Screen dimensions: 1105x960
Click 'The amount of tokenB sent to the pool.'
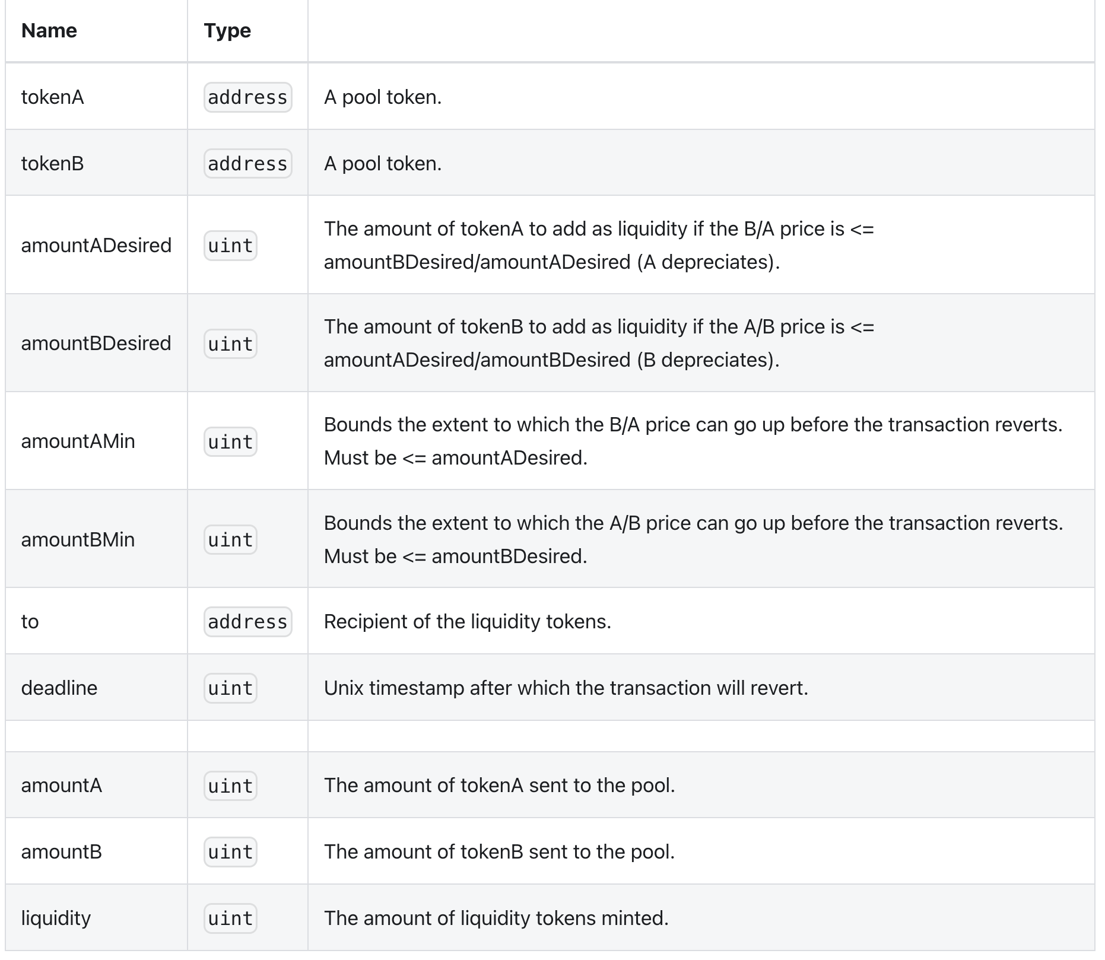500,852
